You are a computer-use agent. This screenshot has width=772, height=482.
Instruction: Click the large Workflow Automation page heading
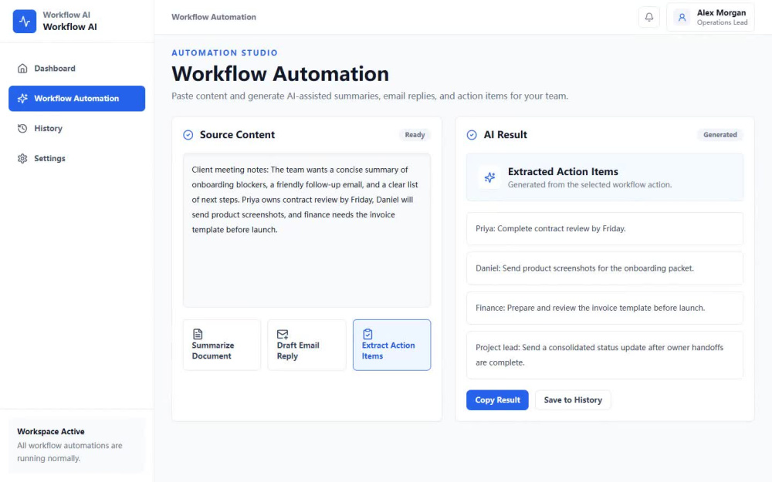coord(280,74)
